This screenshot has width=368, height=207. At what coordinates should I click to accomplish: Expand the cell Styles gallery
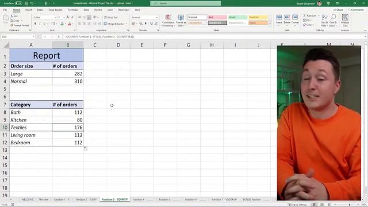270,24
